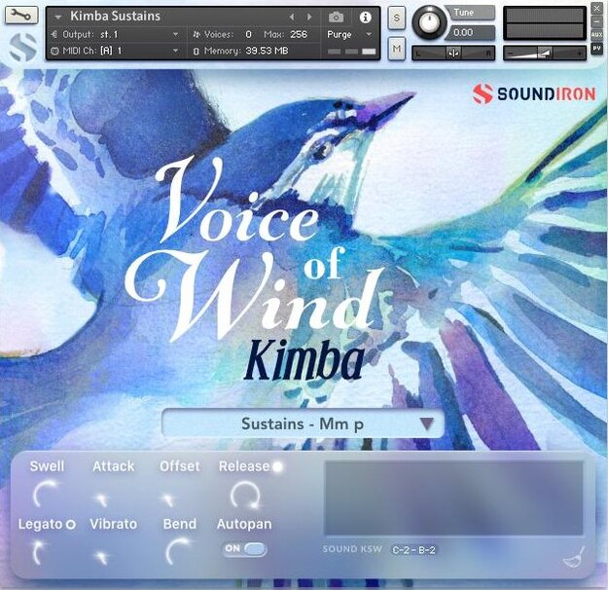Click the blank display panel above Sound KSW
The width and height of the screenshot is (608, 590).
[453, 498]
